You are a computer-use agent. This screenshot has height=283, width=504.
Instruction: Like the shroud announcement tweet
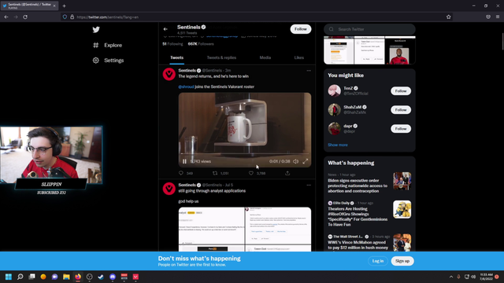[251, 173]
